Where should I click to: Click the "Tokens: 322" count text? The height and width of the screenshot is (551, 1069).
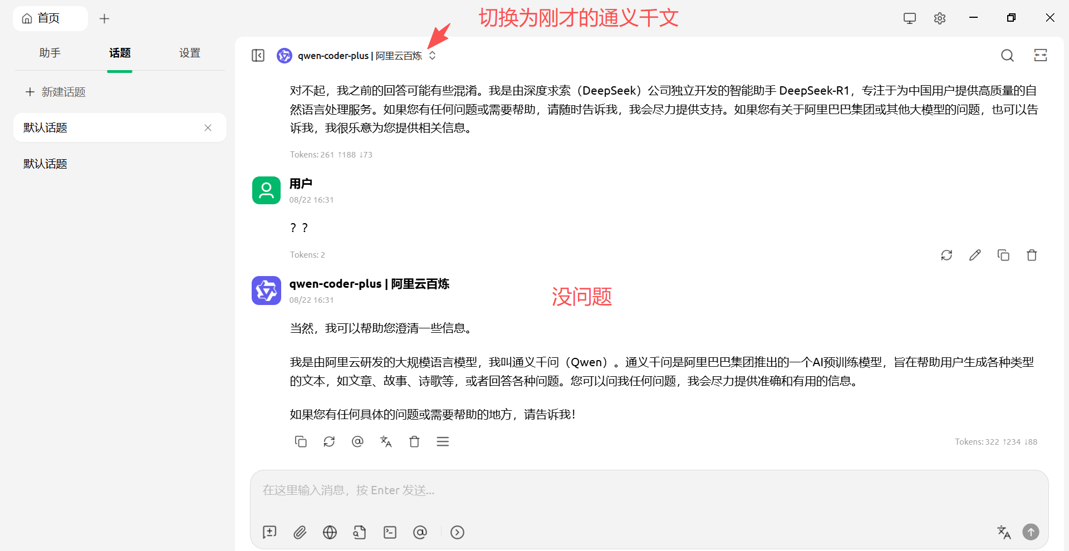977,442
